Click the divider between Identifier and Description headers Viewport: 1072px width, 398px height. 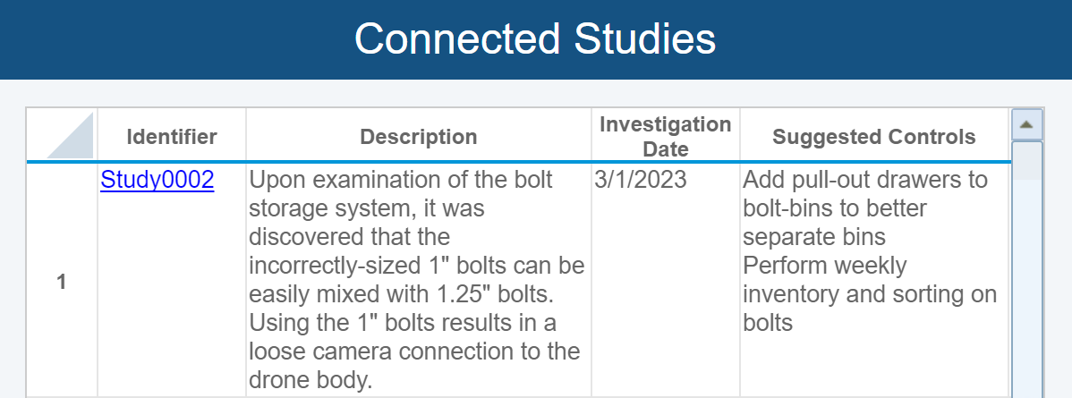(246, 136)
